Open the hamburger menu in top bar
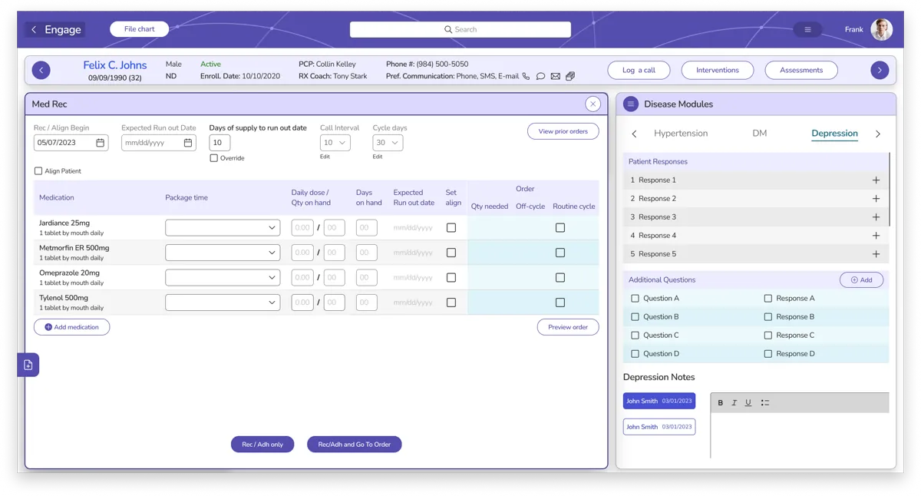Viewport: 921px width, 496px height. pyautogui.click(x=807, y=30)
